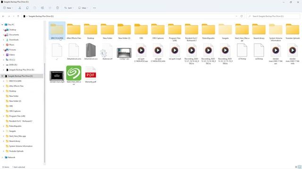
Task: Click the Refresh button beside address bar
Action: click(x=242, y=16)
